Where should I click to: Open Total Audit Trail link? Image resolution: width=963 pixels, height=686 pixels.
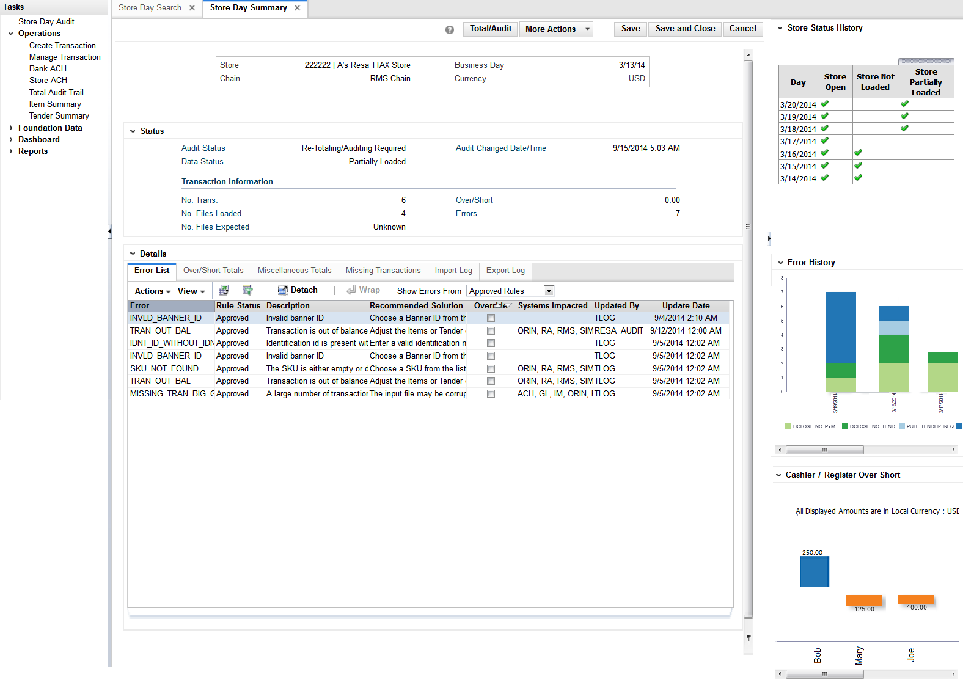pos(56,93)
